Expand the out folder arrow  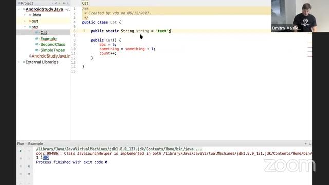[25, 21]
